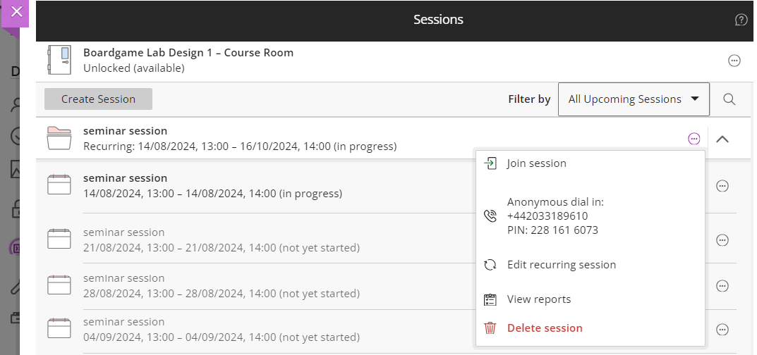757x355 pixels.
Task: Open the All Upcoming Sessions filter dropdown
Action: point(634,99)
